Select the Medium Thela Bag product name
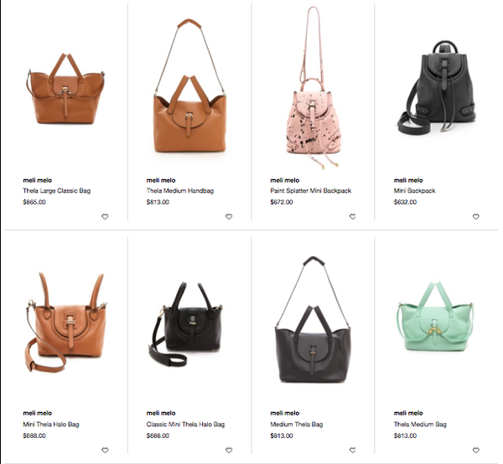Viewport: 503px width, 464px height. pos(297,425)
